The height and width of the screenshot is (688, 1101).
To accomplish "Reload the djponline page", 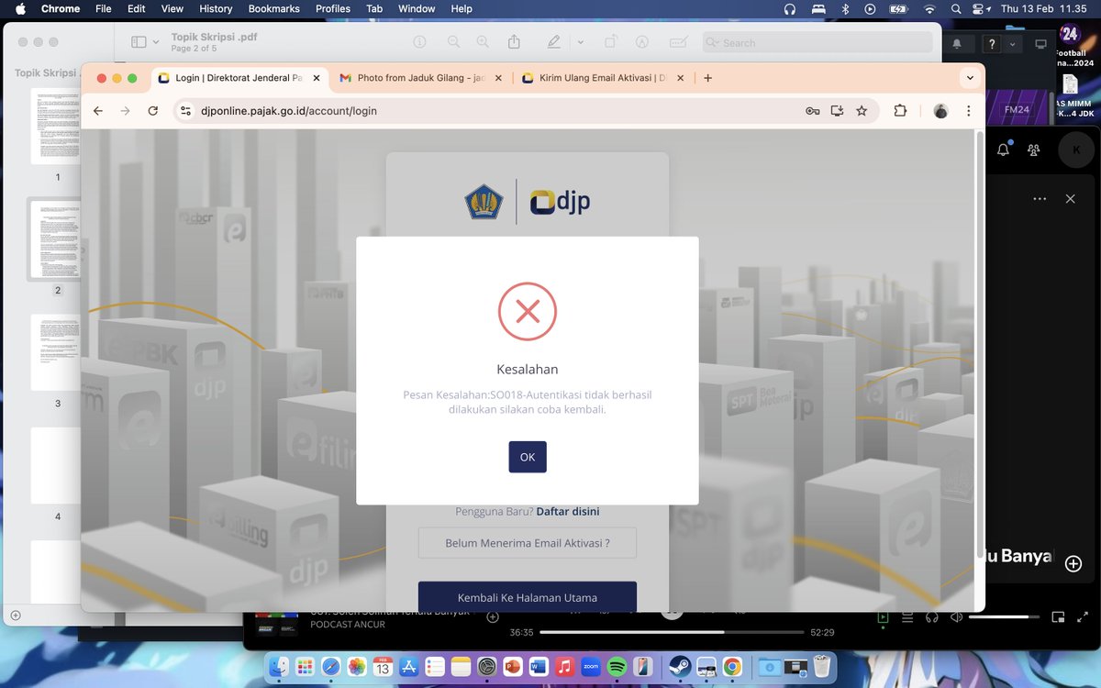I will click(153, 111).
